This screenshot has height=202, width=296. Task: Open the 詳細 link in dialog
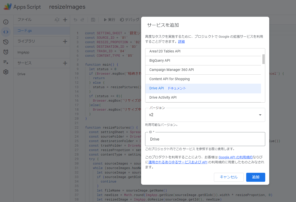pos(181,41)
